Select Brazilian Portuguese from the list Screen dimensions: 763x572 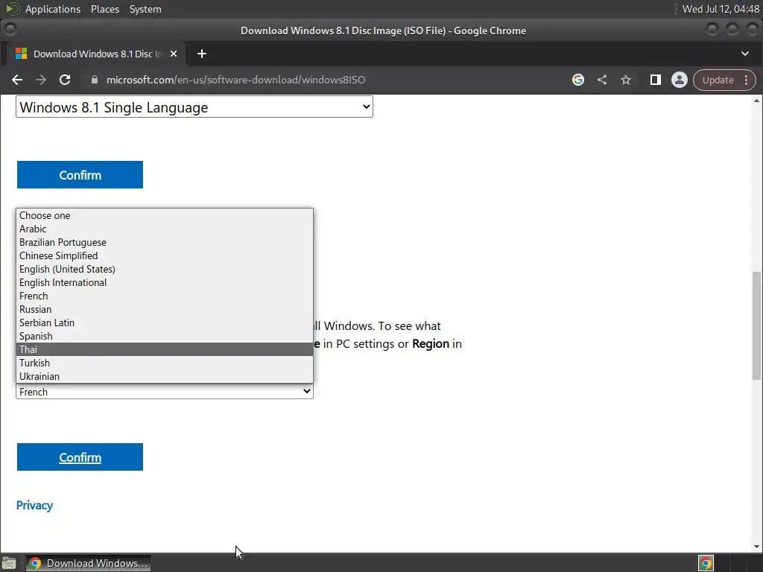(x=165, y=242)
